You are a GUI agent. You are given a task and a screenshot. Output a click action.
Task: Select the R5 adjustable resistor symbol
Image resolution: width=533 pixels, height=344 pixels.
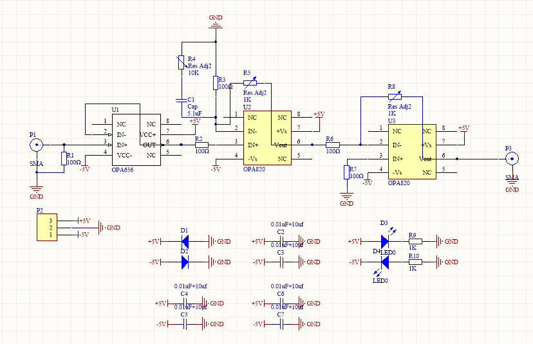coord(250,82)
